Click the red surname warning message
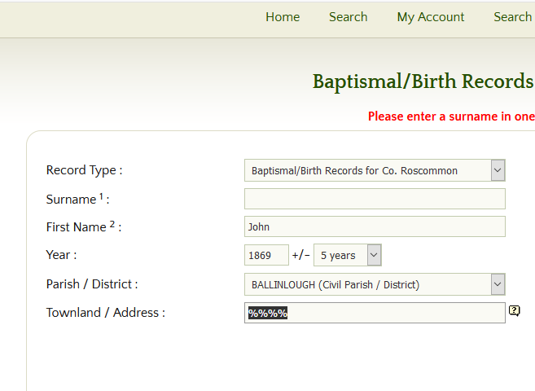The image size is (535, 391). [451, 116]
